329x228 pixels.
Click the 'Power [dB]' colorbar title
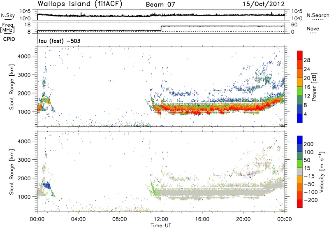[314, 87]
